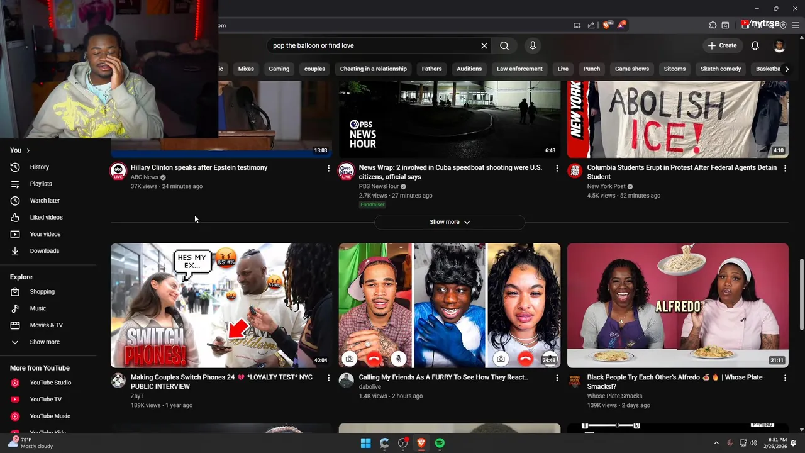Click the volume icon in system tray
This screenshot has width=805, height=453.
coord(753,443)
